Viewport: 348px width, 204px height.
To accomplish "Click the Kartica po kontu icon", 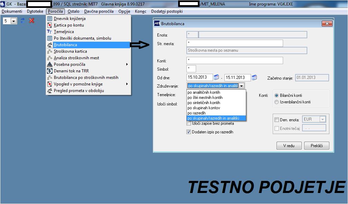I will click(50, 25).
